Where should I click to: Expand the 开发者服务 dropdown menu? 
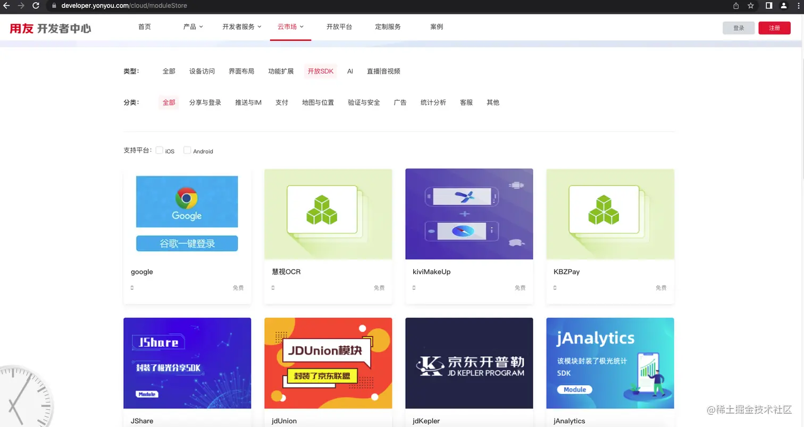(242, 27)
